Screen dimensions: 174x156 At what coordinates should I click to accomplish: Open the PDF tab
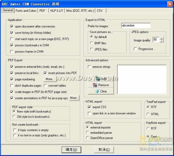(x=42, y=11)
